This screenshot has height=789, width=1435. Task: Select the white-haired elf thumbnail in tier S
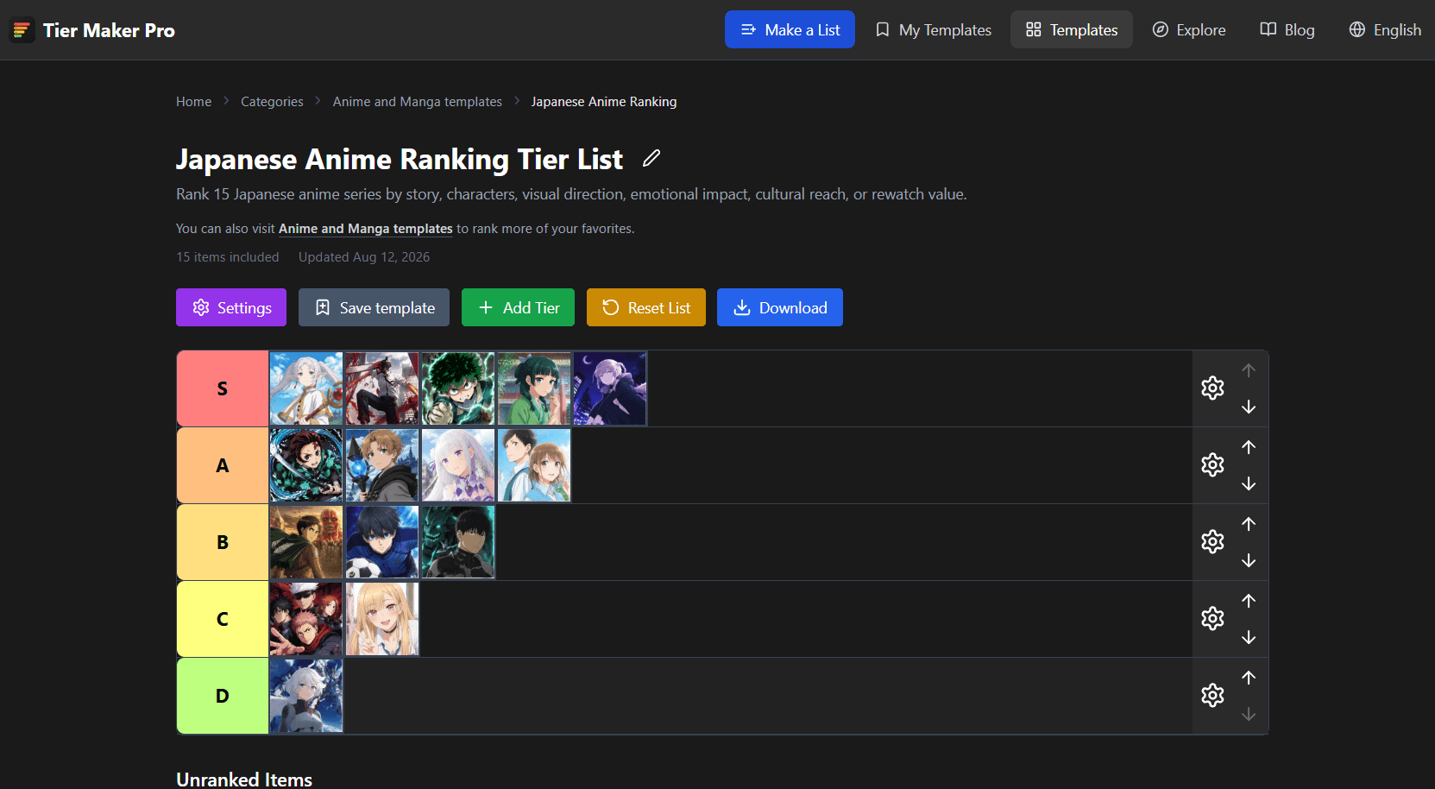(x=306, y=388)
